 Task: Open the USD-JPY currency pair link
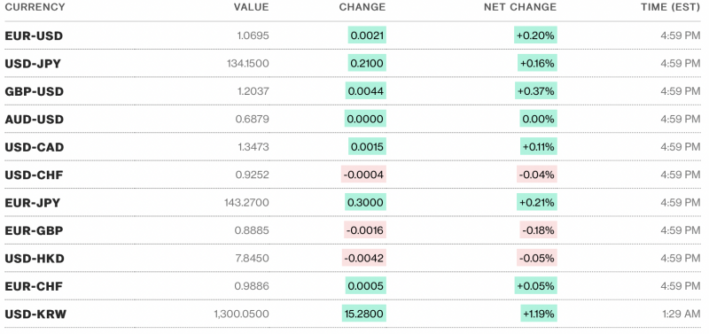(33, 64)
